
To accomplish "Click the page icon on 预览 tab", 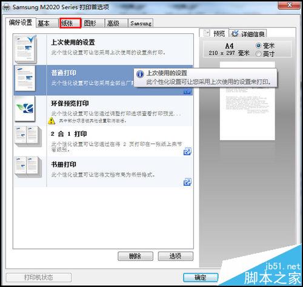I will [207, 33].
